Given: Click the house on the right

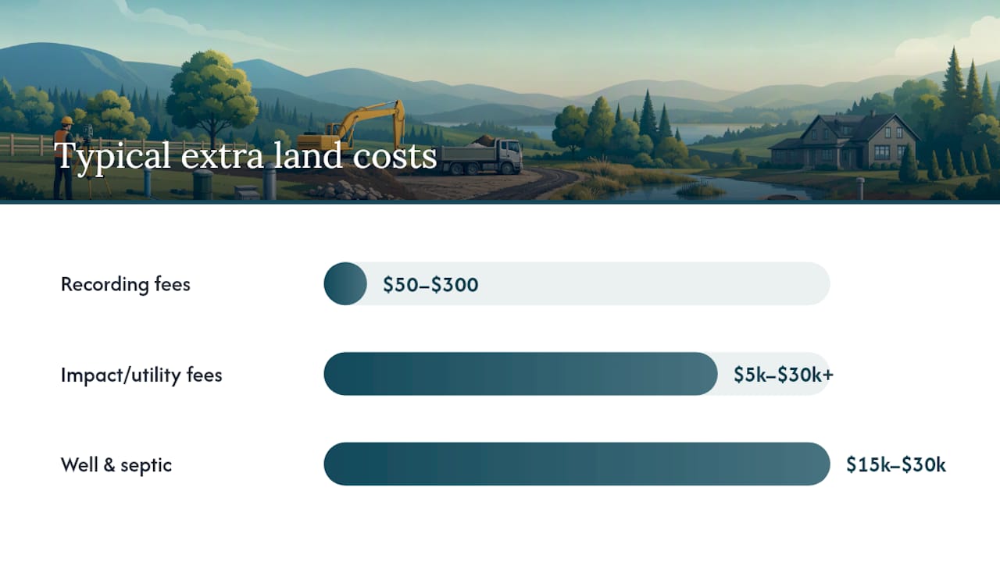Looking at the screenshot, I should click(845, 141).
